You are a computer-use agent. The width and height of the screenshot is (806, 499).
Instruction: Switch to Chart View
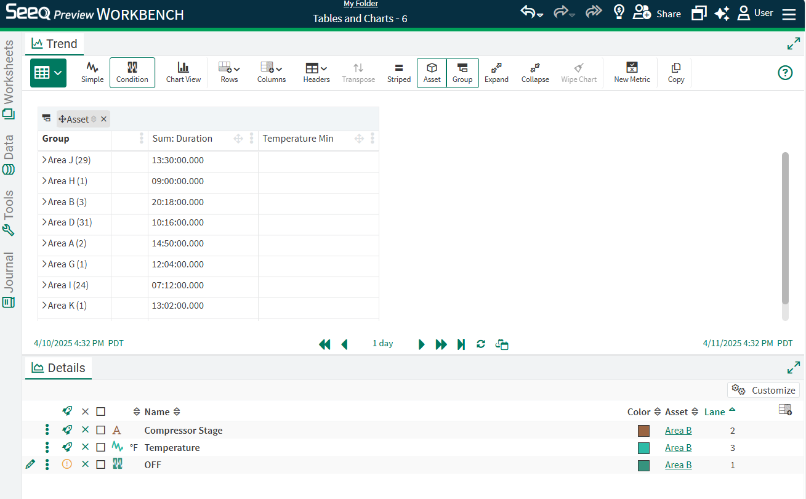click(183, 72)
